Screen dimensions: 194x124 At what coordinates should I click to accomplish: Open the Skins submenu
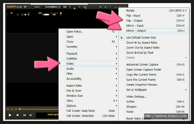pos(89,101)
